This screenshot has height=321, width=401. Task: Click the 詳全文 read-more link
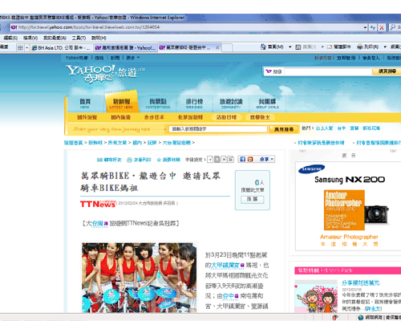coord(373,308)
